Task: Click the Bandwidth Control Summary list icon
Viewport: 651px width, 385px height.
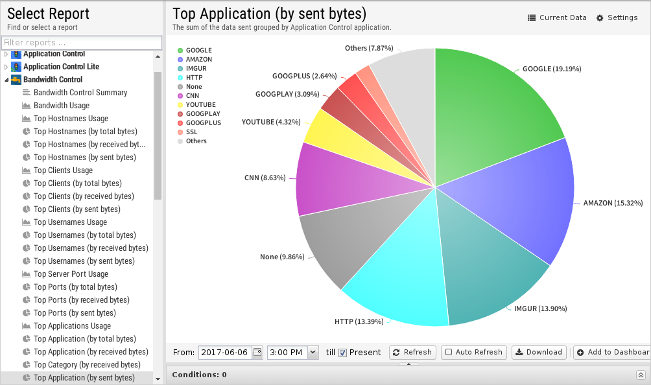Action: 26,93
